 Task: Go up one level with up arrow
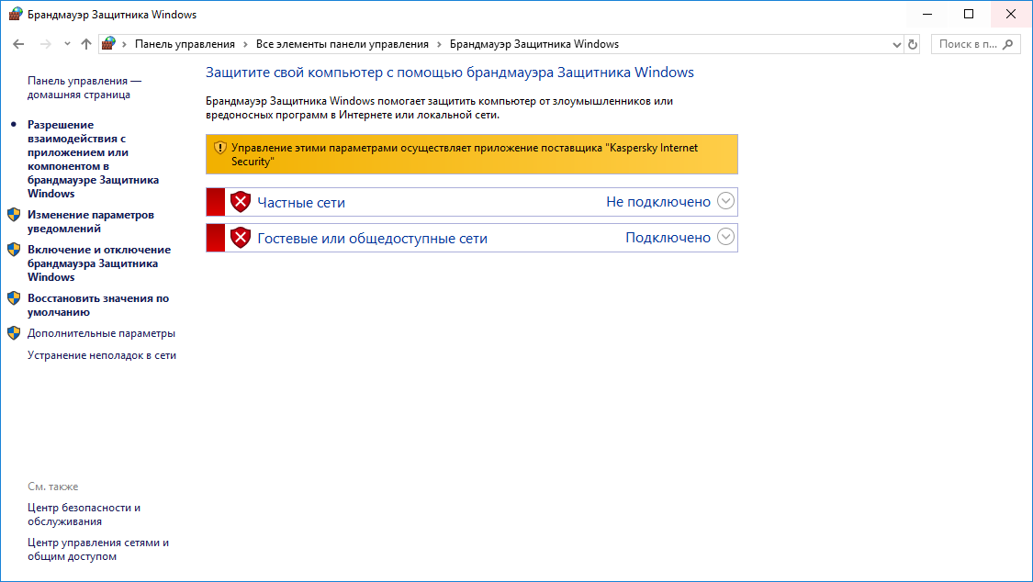pyautogui.click(x=86, y=44)
